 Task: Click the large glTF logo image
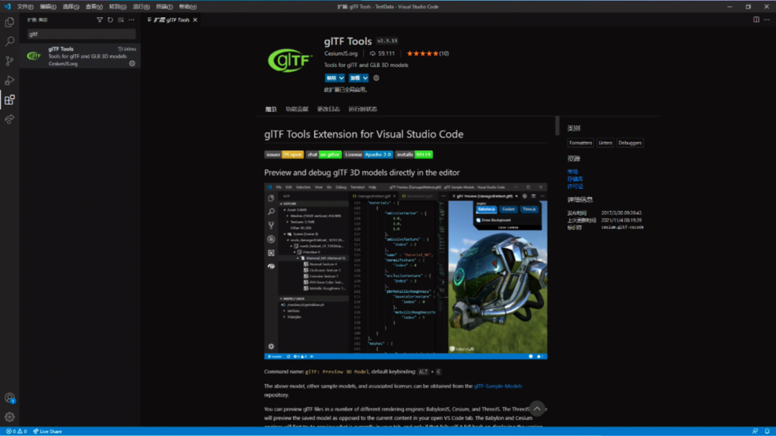tap(290, 60)
